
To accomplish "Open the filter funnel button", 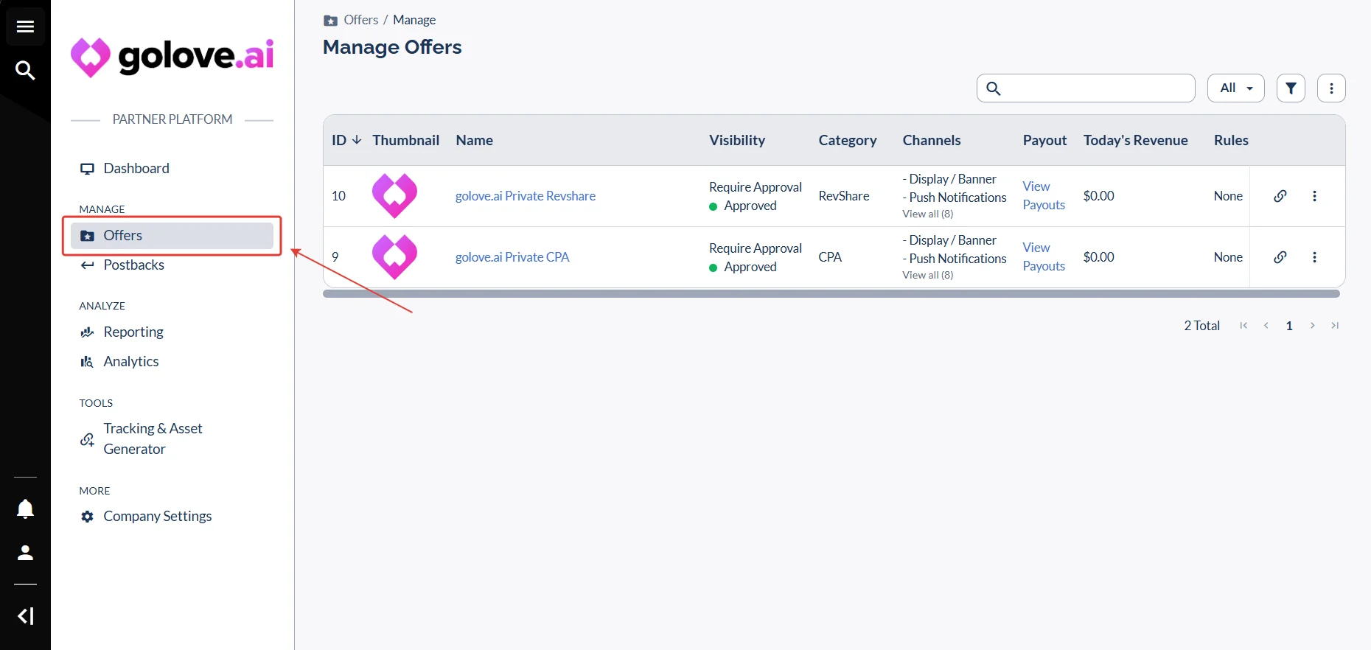I will [x=1291, y=88].
